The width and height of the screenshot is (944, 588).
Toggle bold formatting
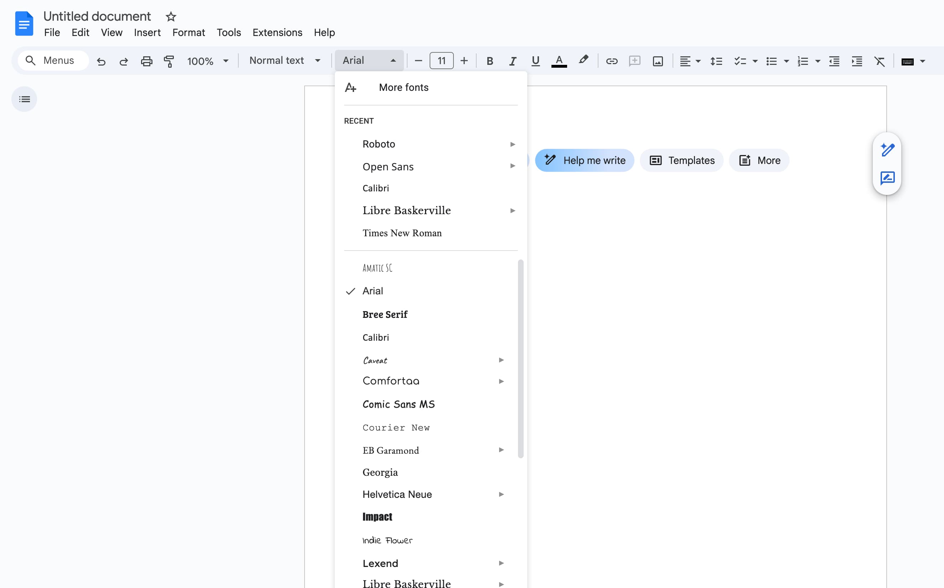tap(489, 61)
